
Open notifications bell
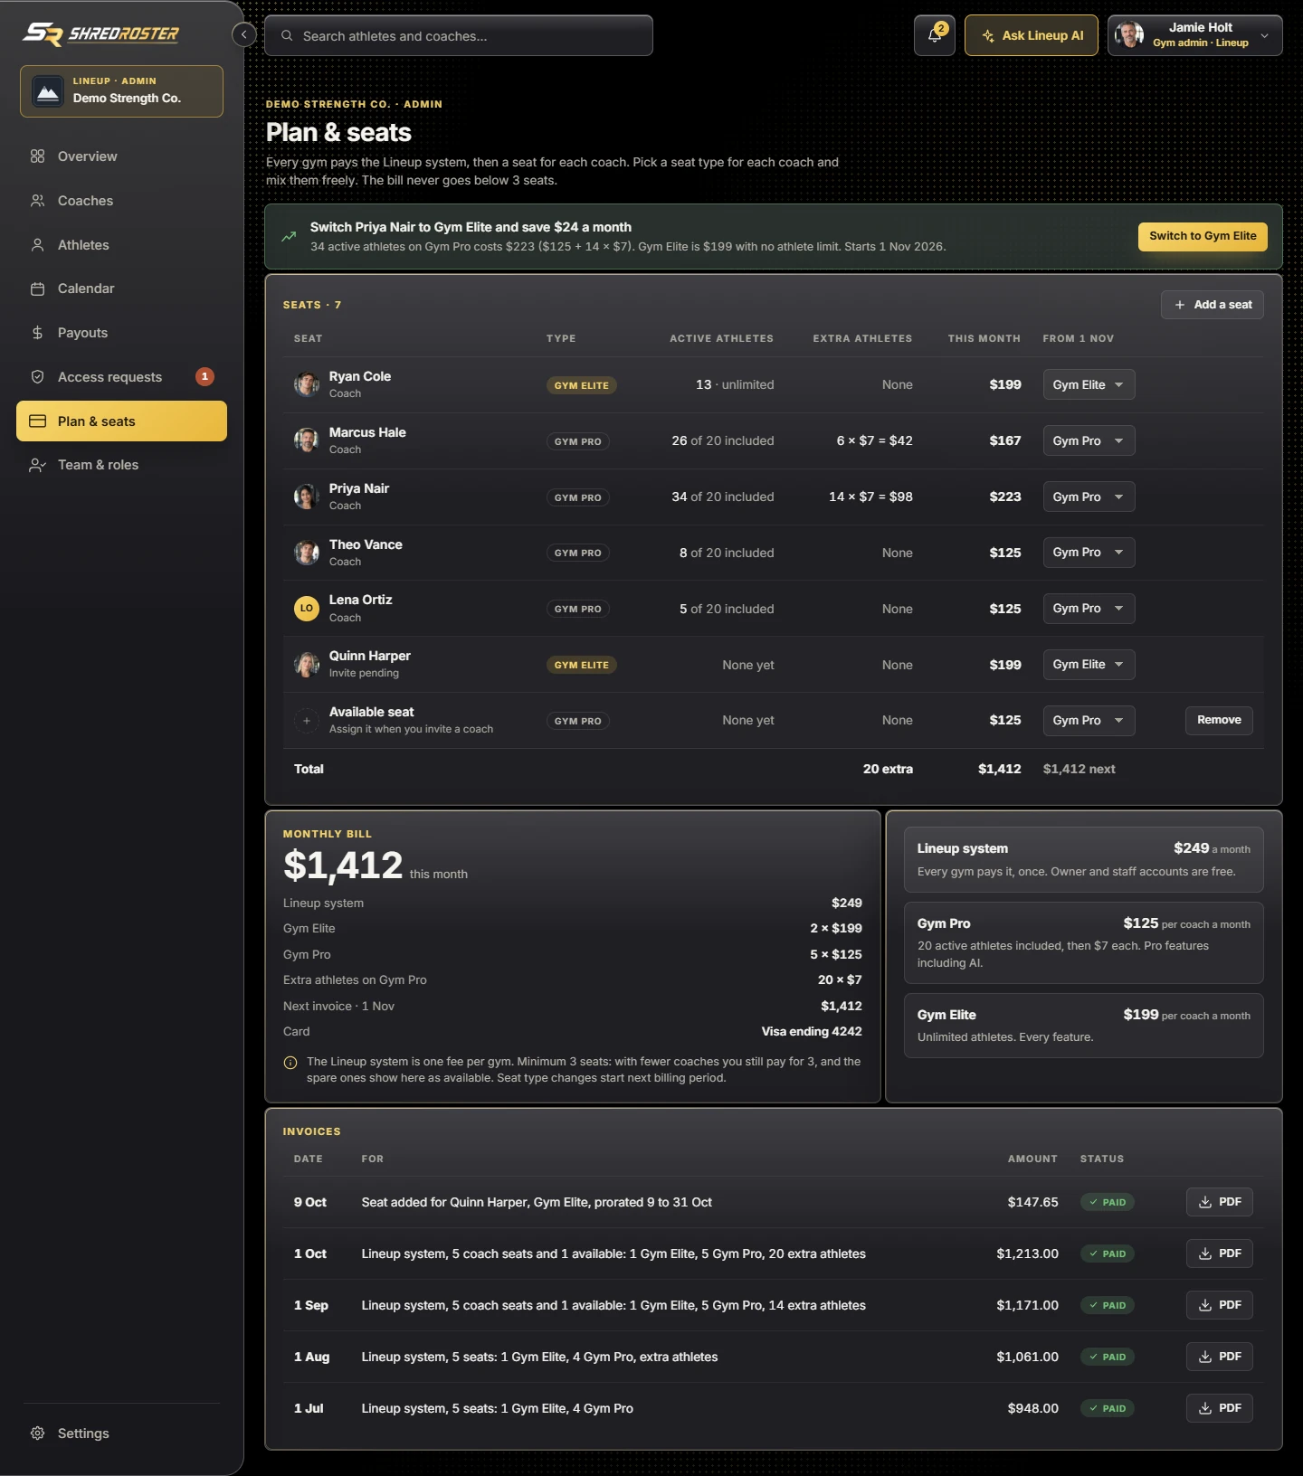(935, 35)
